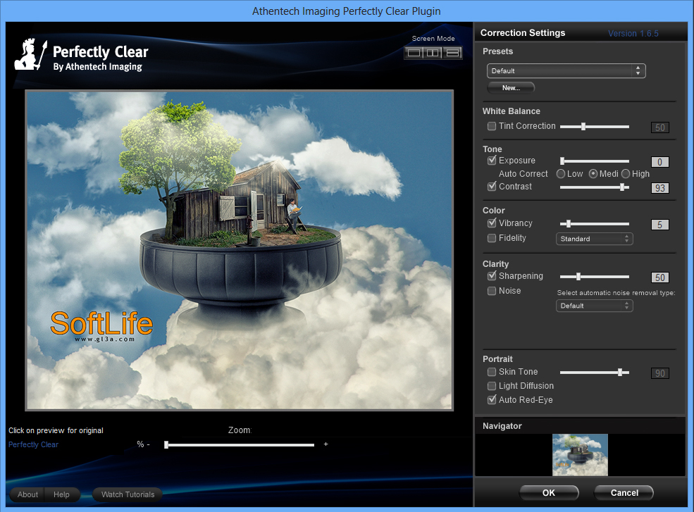This screenshot has width=694, height=512.
Task: Click the Skin Tone slider
Action: [x=595, y=373]
